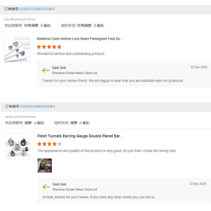Click the grey fifth star on the second review

coord(59,144)
